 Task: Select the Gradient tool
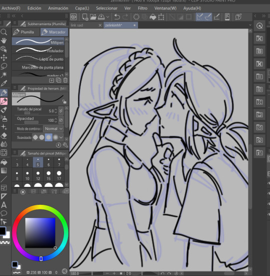tap(3, 171)
